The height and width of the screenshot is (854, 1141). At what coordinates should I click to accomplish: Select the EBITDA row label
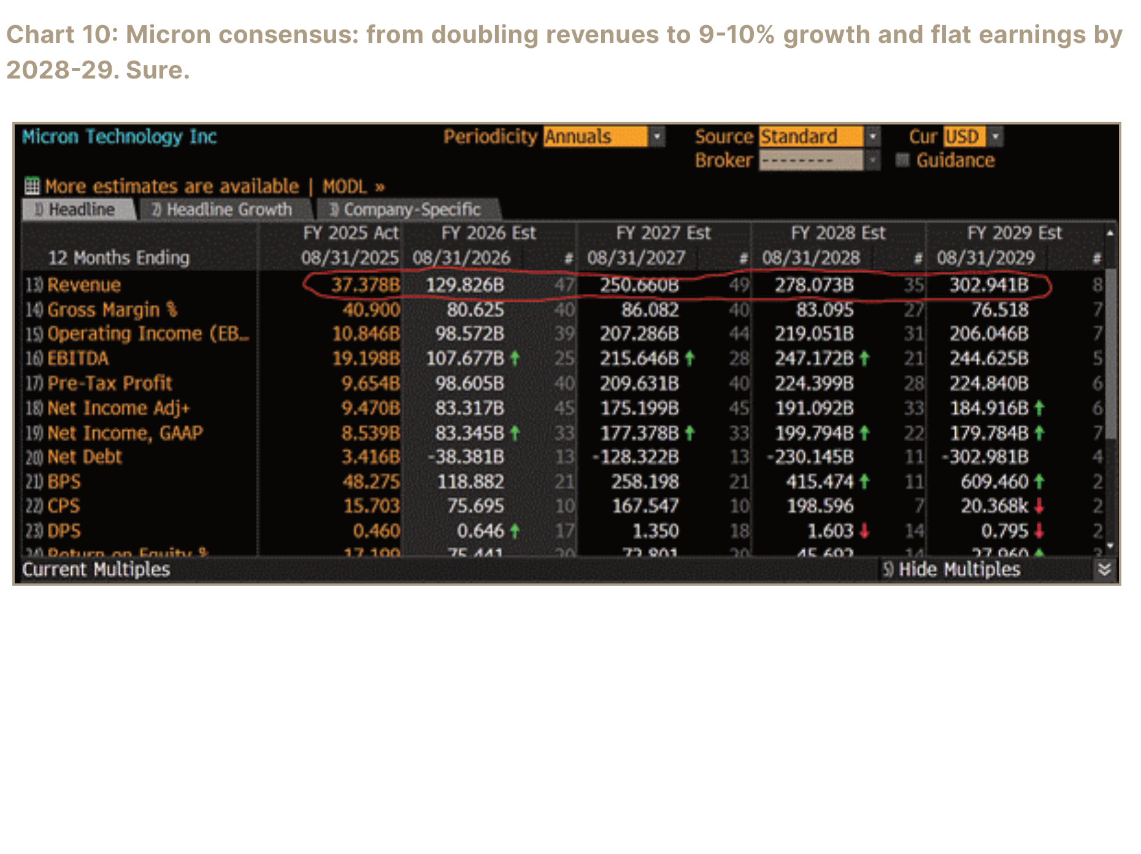point(78,358)
